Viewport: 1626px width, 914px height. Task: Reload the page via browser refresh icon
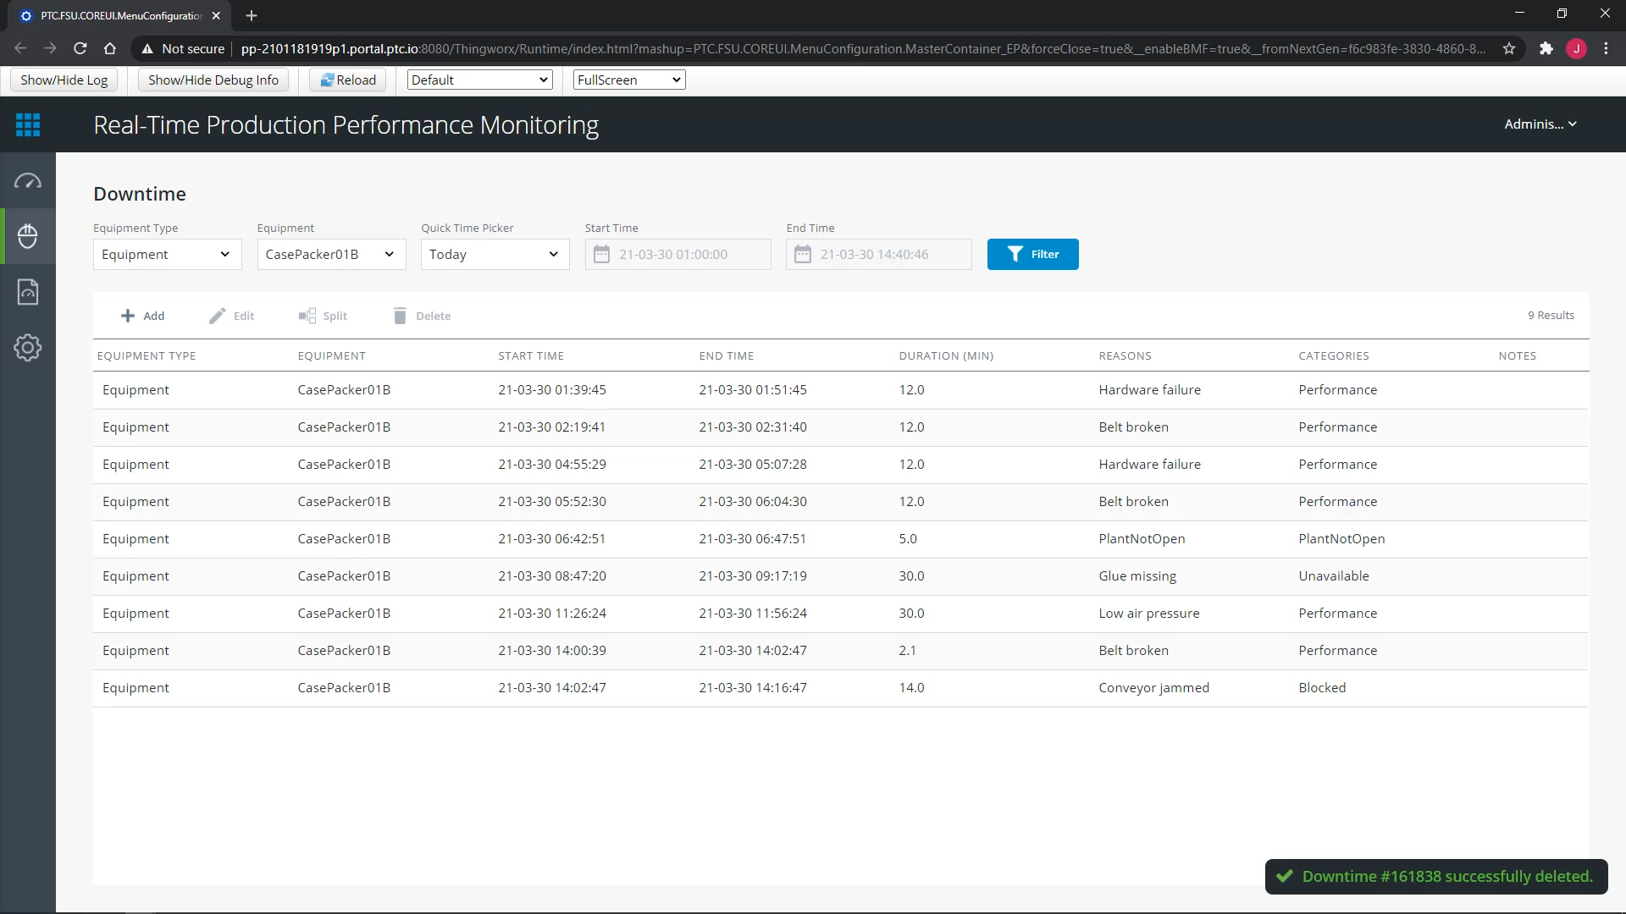(80, 49)
